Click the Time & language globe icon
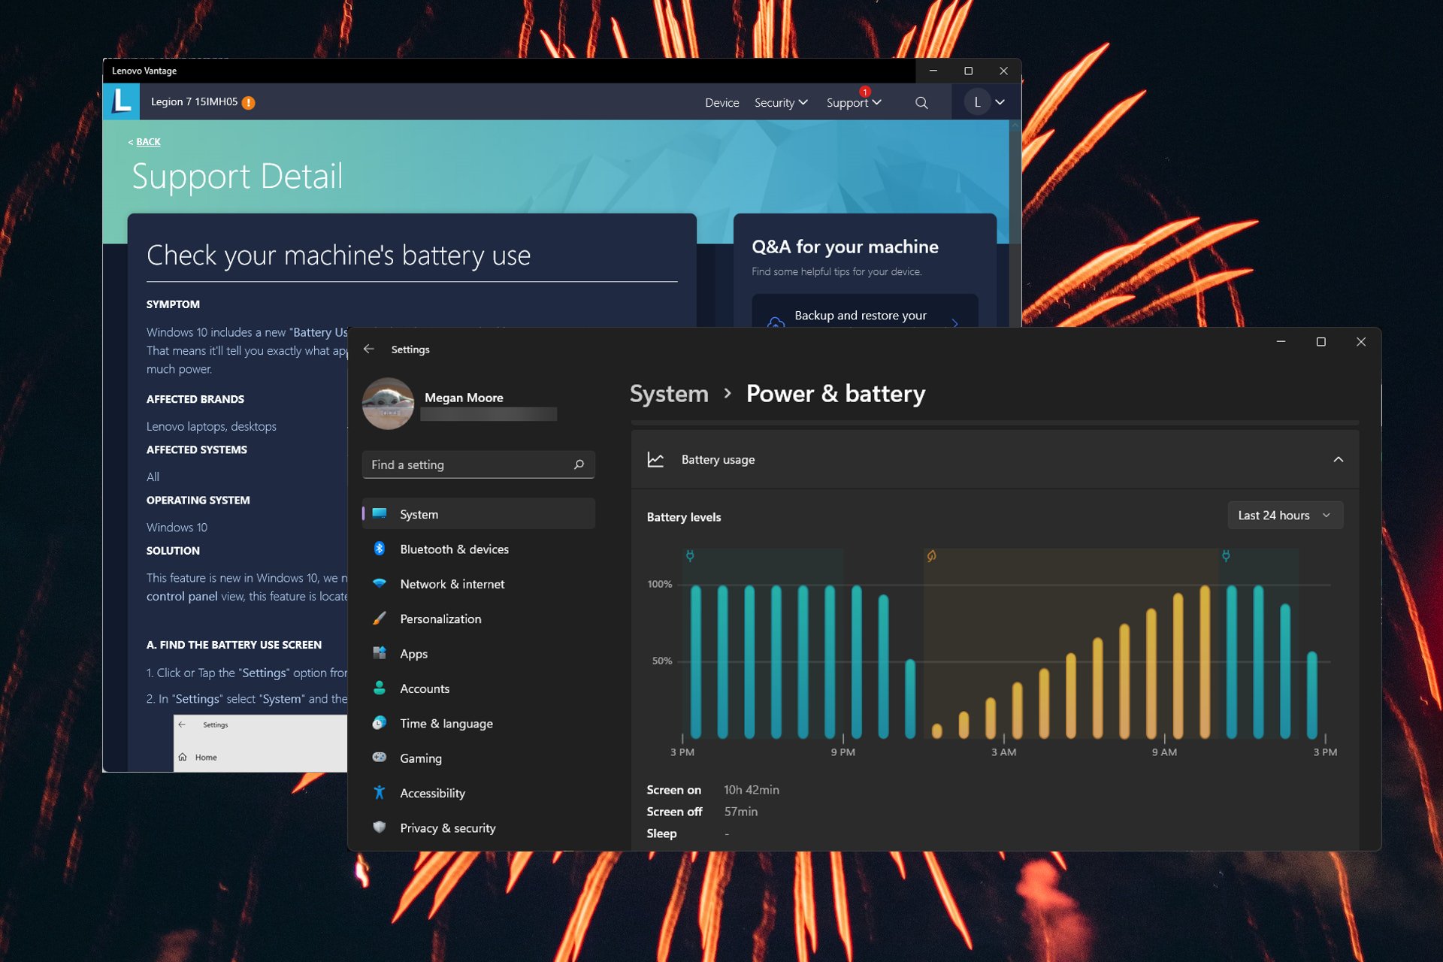The width and height of the screenshot is (1443, 962). point(380,723)
